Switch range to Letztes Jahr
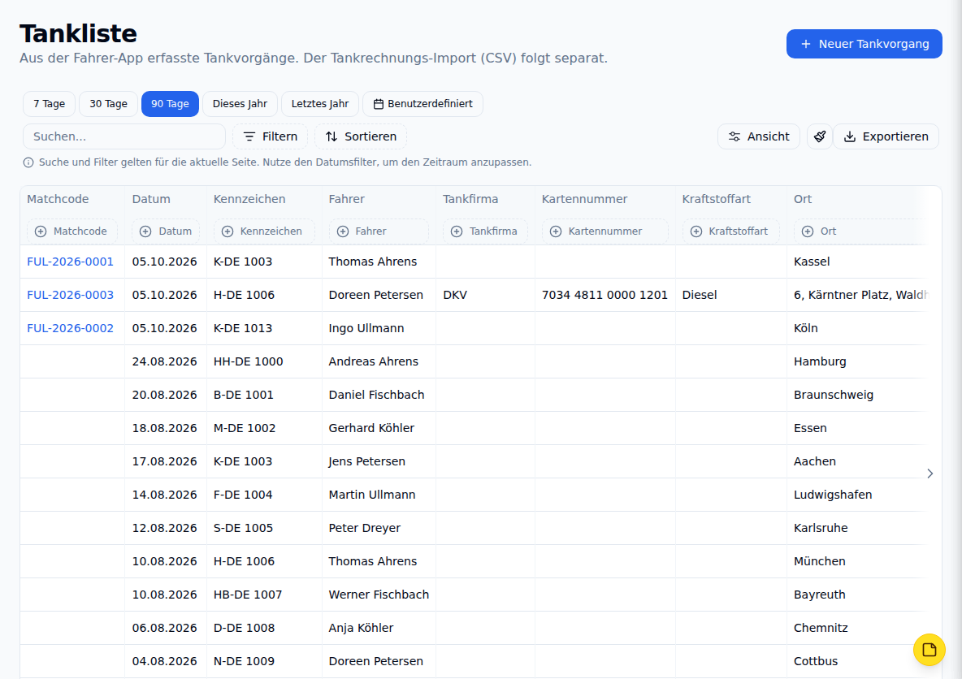The width and height of the screenshot is (962, 679). coord(320,104)
